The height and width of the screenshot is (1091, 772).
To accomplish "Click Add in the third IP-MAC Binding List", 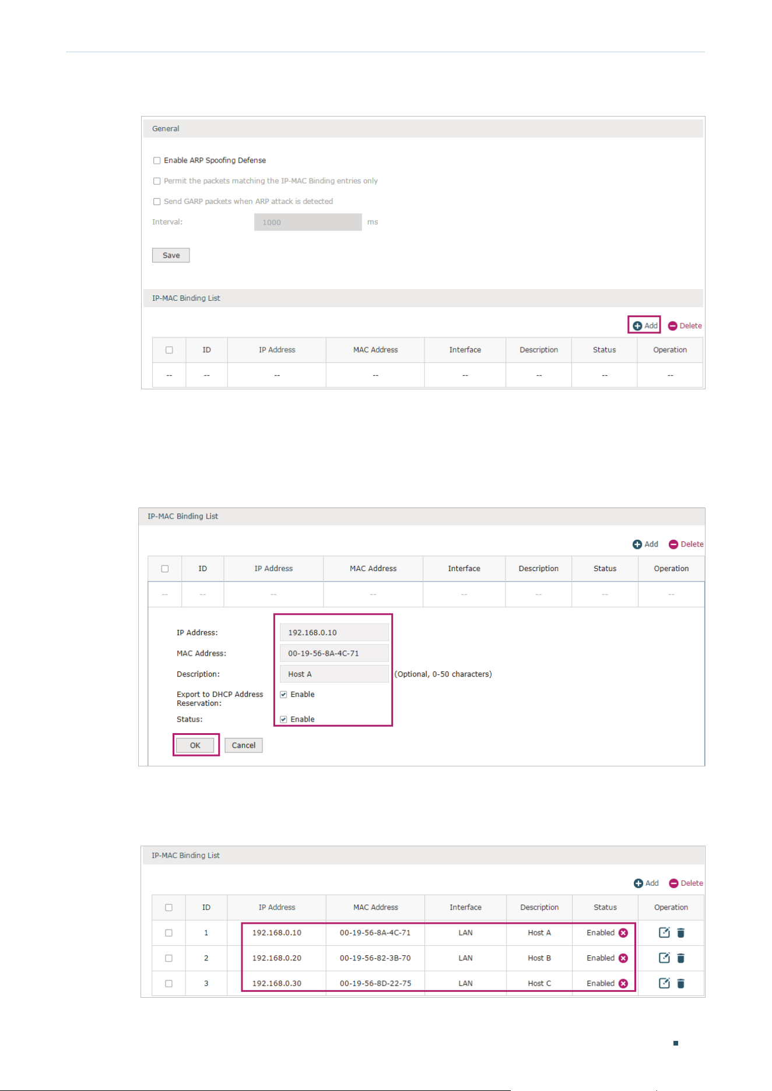I will 646,884.
